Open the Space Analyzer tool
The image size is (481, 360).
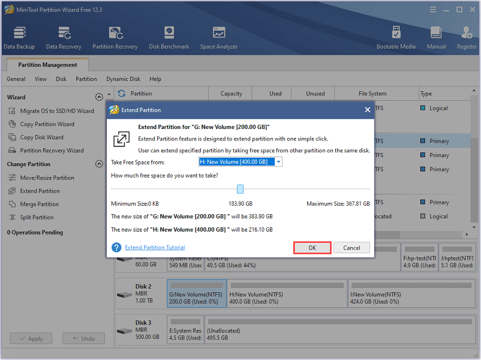(219, 38)
